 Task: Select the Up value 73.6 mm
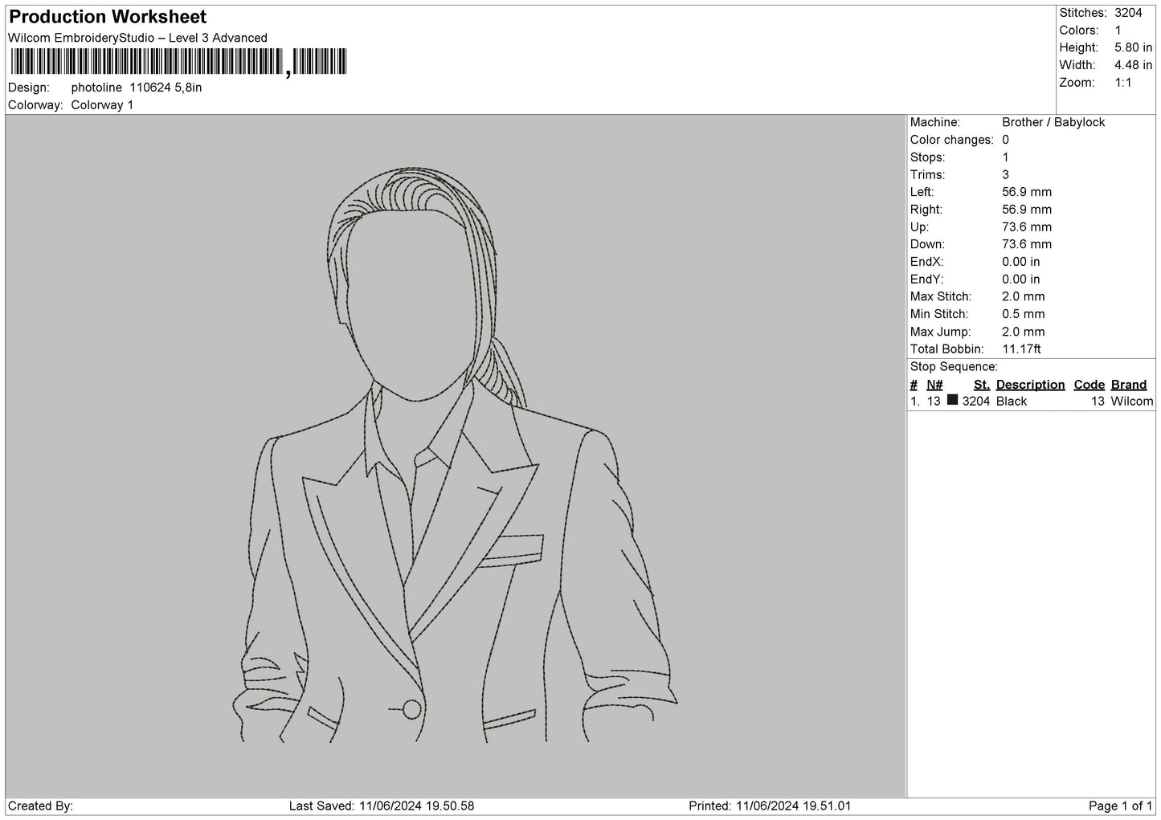[x=1027, y=227]
